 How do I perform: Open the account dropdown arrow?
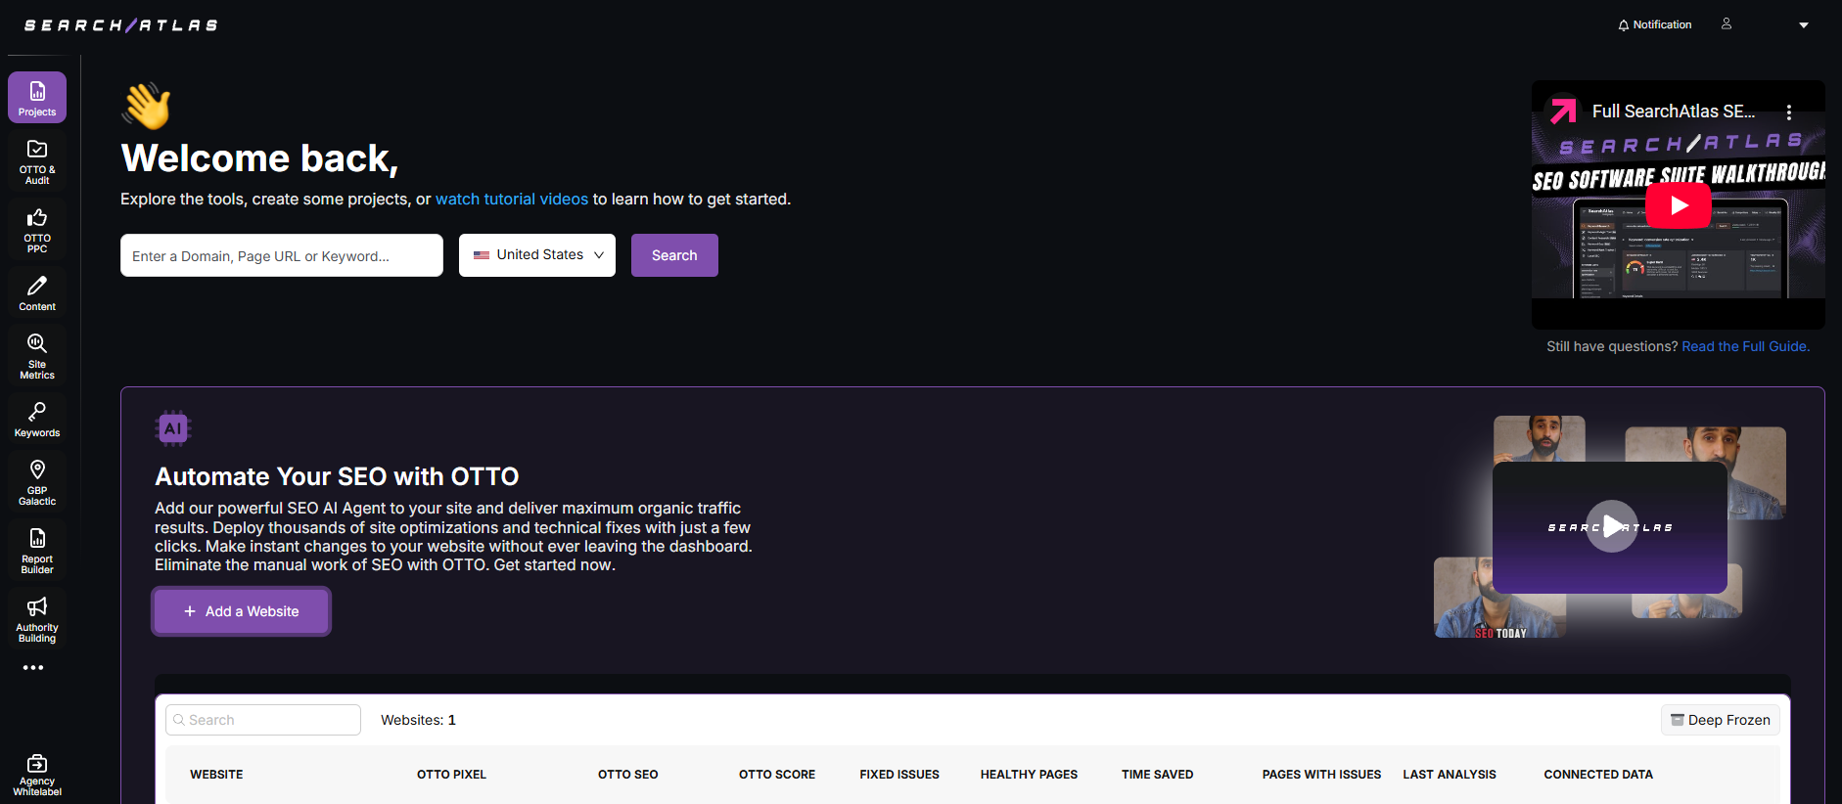coord(1803,25)
